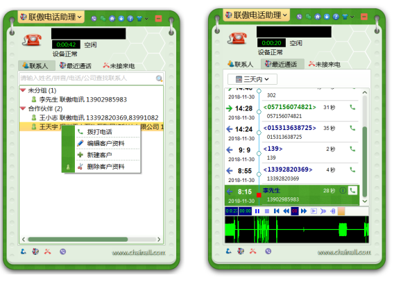
Task: Select contact 王小志 联傲电讯
Action: (92, 117)
